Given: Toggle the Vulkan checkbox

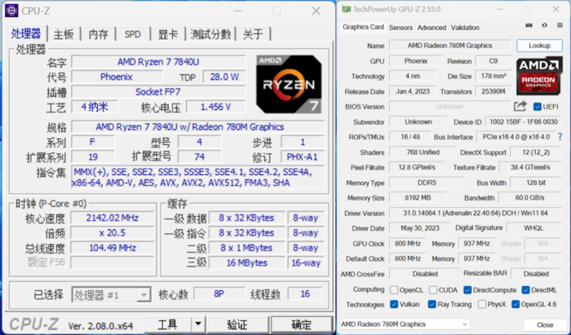Looking at the screenshot, I should pyautogui.click(x=394, y=304).
